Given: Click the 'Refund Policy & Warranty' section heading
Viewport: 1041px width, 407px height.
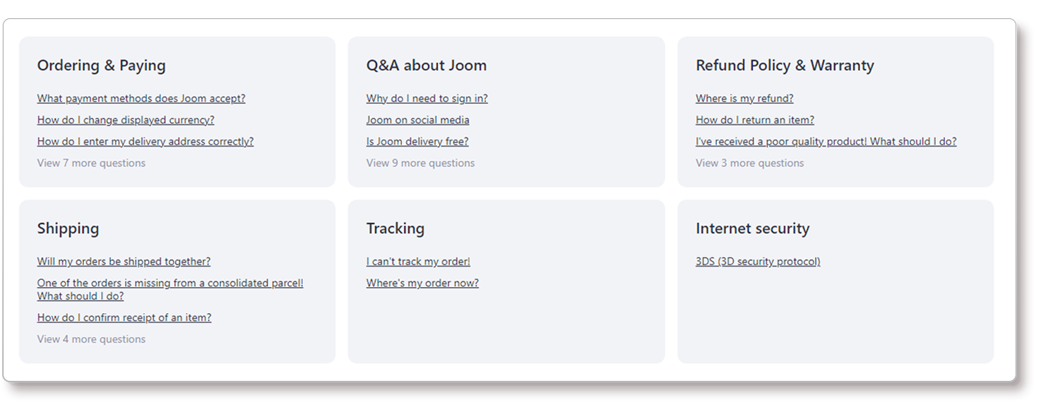Looking at the screenshot, I should (785, 66).
